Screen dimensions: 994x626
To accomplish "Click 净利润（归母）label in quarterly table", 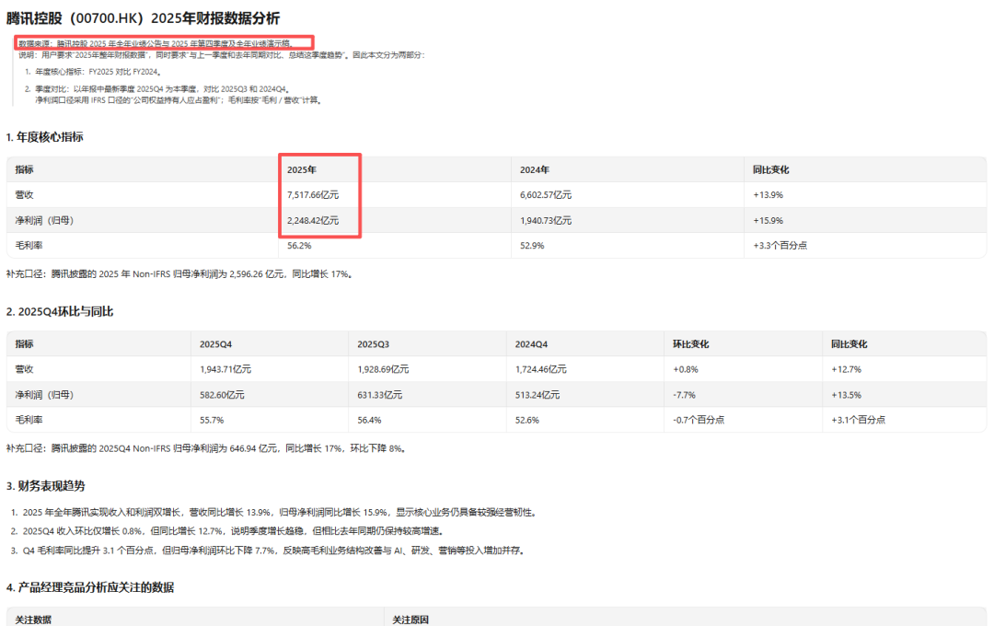I will click(x=44, y=395).
